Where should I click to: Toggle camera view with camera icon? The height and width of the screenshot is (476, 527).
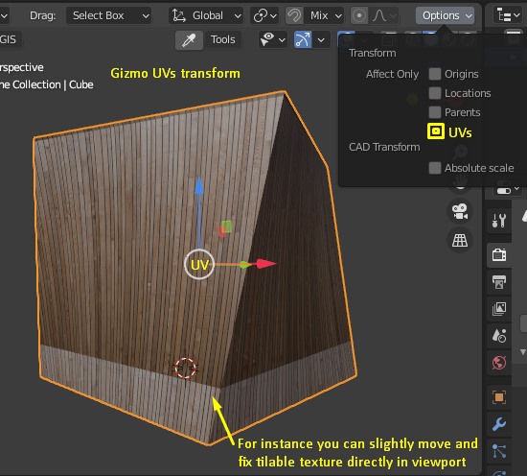pos(460,212)
